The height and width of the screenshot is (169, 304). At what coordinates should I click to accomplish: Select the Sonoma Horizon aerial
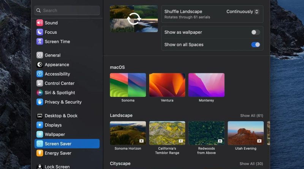point(128,133)
